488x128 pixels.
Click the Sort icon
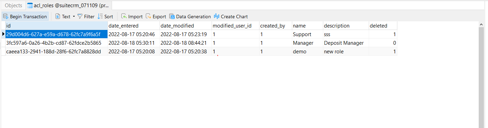100,17
